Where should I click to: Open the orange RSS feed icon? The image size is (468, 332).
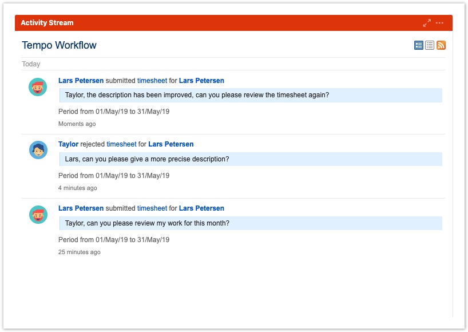[x=441, y=45]
